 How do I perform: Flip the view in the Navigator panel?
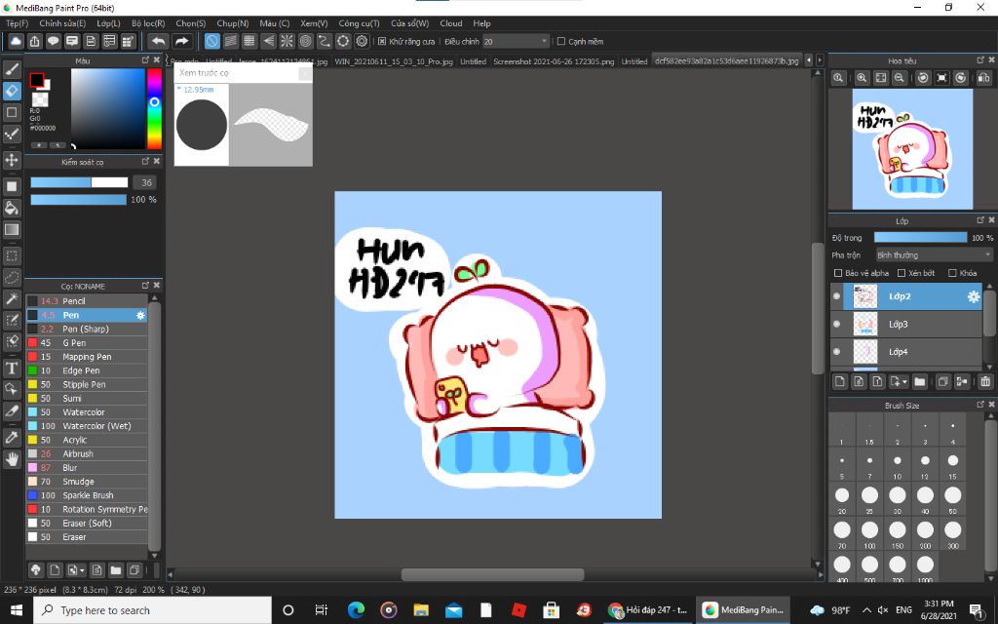pyautogui.click(x=984, y=78)
